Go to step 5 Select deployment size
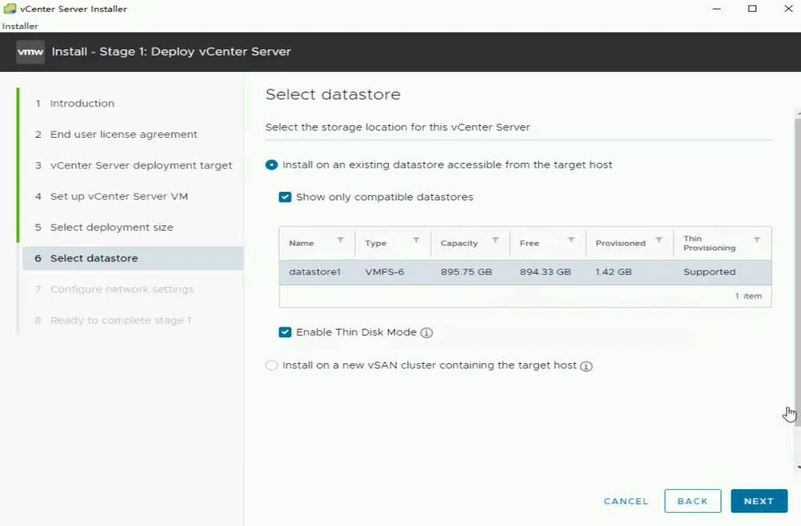The height and width of the screenshot is (526, 801). (x=111, y=228)
